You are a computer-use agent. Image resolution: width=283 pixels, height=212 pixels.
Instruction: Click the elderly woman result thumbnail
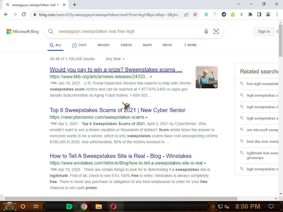(207, 77)
